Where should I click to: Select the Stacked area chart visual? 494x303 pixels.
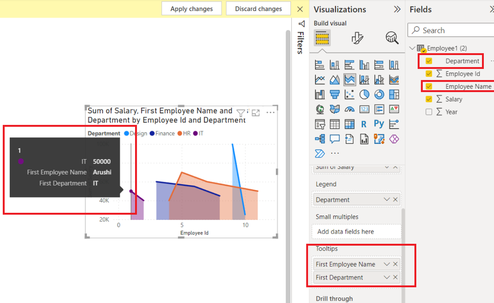(349, 80)
